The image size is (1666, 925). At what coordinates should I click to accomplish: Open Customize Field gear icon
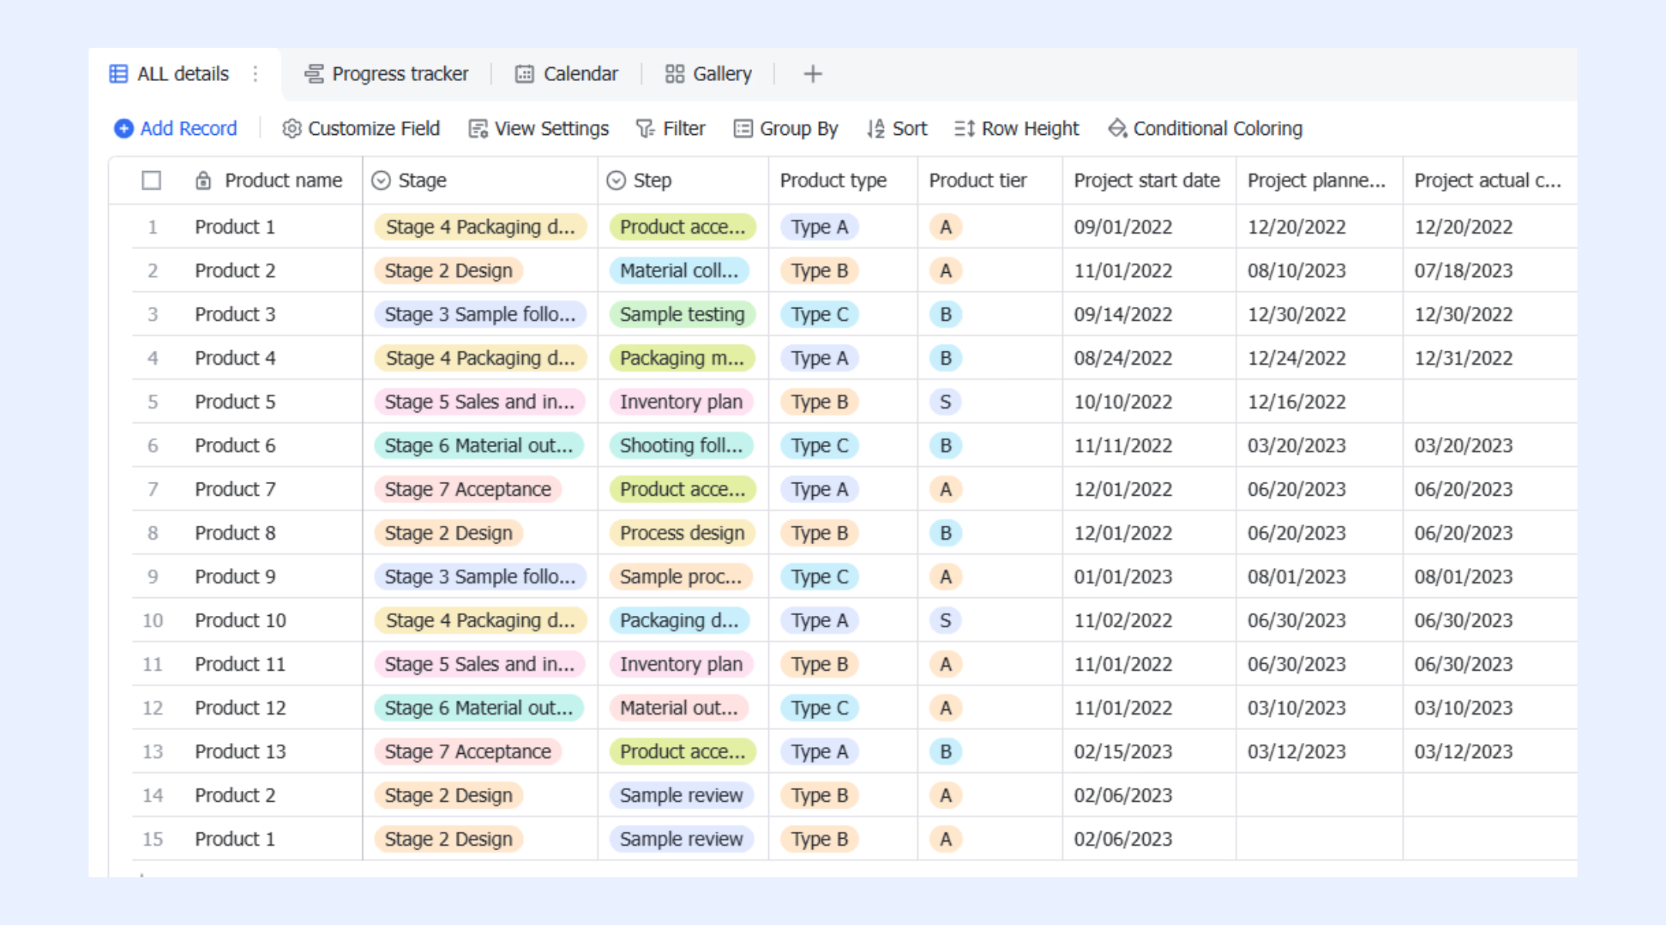(x=292, y=129)
